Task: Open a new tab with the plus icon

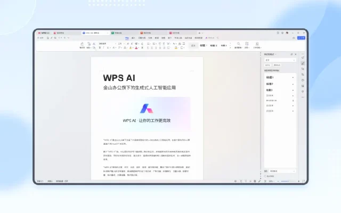Action: [x=199, y=33]
